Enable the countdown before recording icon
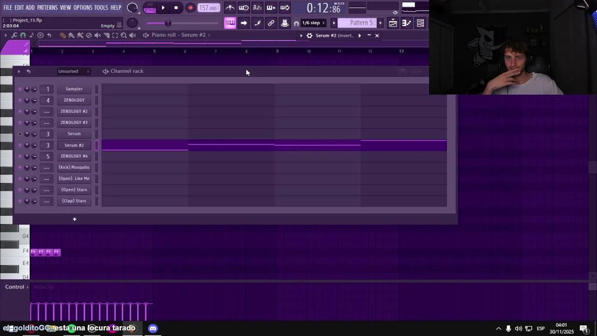Viewport: 597px width, 336px height. 257,7
